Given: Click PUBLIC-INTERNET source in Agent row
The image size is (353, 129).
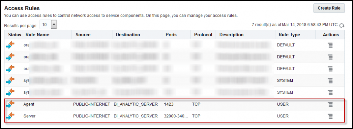Looking at the screenshot, I should coord(92,104).
